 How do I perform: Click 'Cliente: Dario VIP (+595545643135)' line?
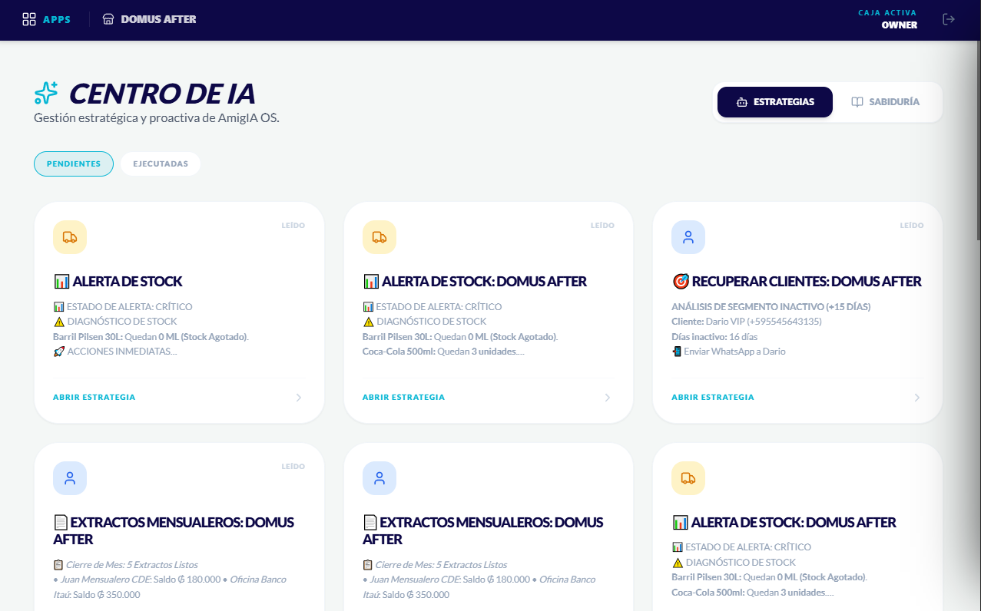747,322
